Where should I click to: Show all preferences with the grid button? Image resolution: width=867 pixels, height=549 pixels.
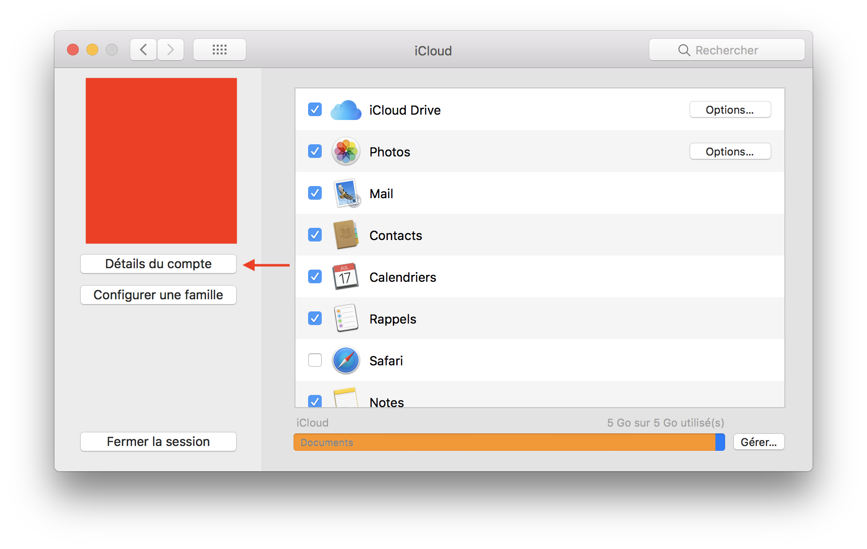tap(220, 50)
